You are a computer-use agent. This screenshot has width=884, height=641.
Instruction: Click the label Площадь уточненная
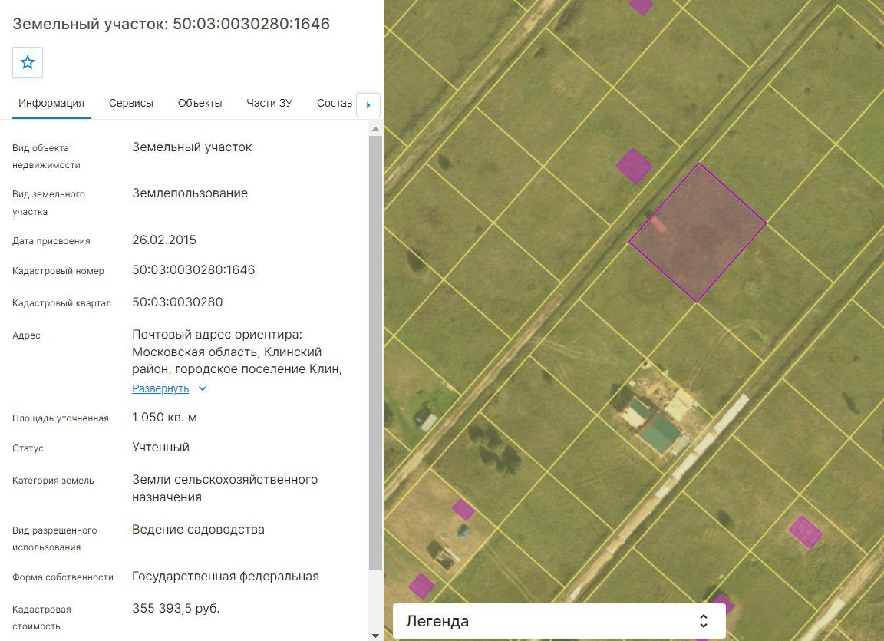[61, 418]
